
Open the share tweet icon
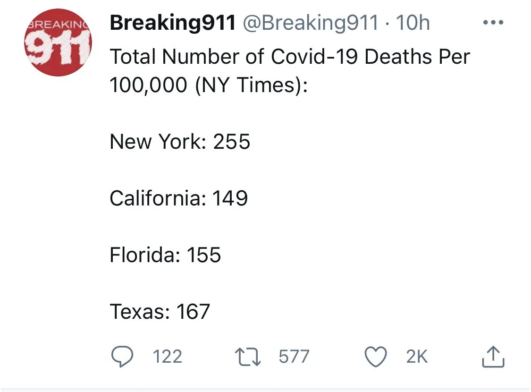pyautogui.click(x=493, y=357)
